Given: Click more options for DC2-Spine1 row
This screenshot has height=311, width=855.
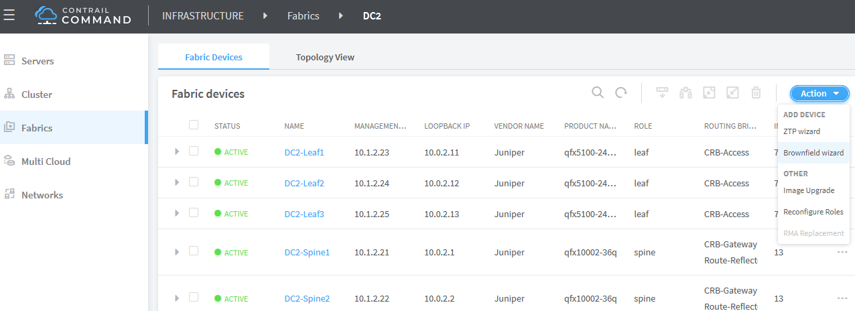Looking at the screenshot, I should [x=842, y=252].
